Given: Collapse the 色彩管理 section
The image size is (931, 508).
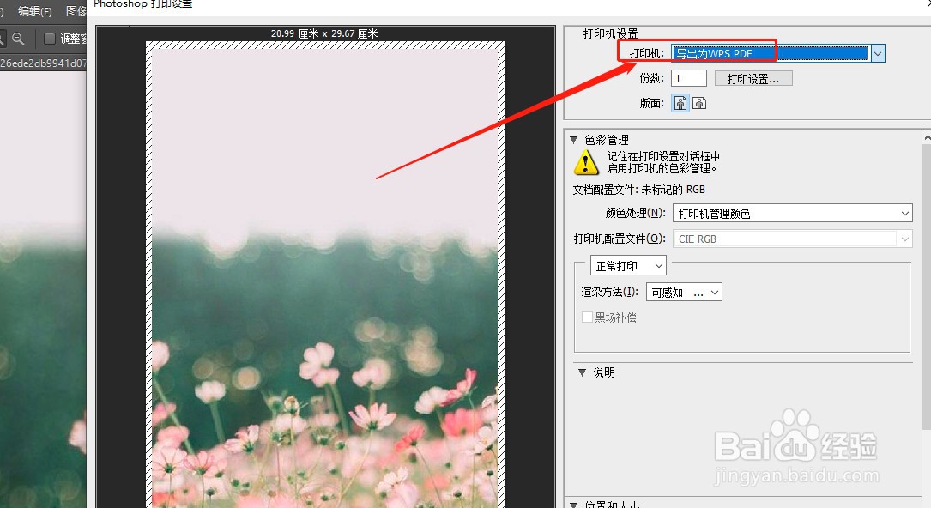Looking at the screenshot, I should click(x=573, y=140).
